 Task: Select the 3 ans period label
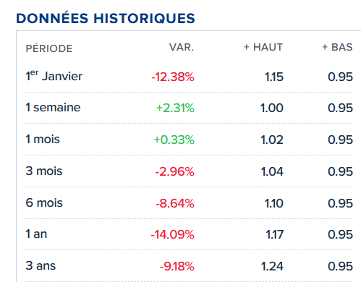click(x=41, y=266)
